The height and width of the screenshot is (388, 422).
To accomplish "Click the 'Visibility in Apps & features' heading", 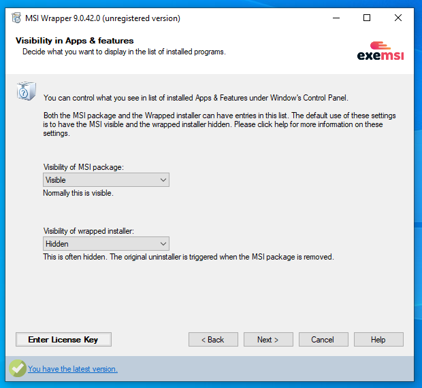I will point(75,41).
